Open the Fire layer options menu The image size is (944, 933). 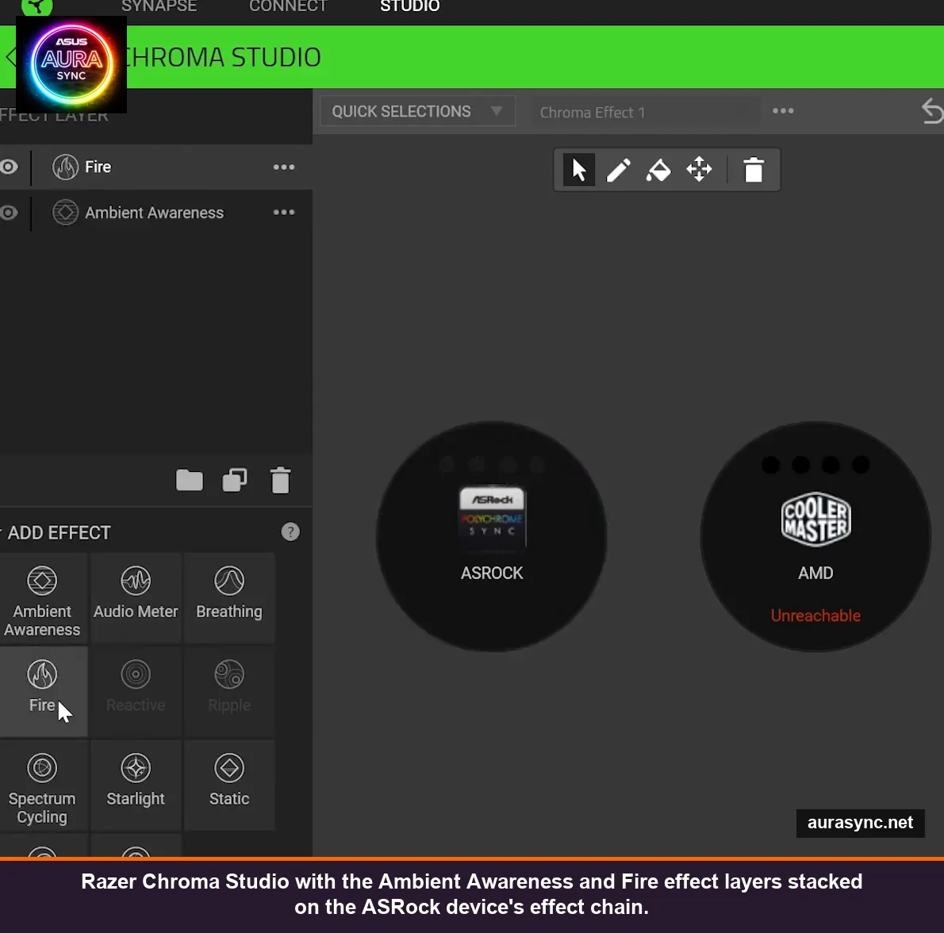pyautogui.click(x=283, y=167)
